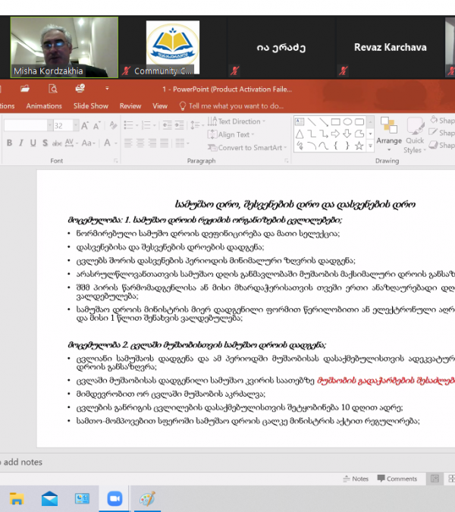This screenshot has width=455, height=512.
Task: Align text left in paragraph
Action: (128, 143)
